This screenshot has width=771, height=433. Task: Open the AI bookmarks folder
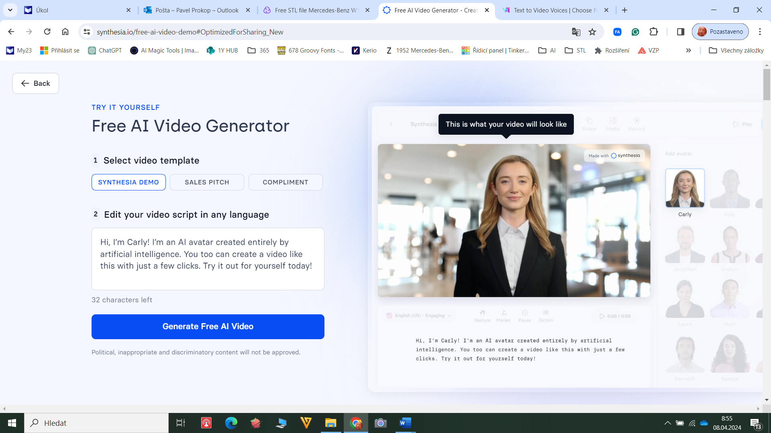pos(547,50)
